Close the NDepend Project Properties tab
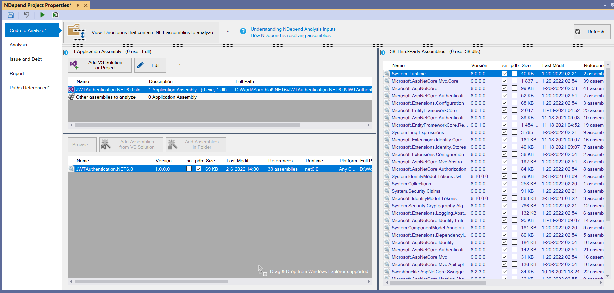 [x=86, y=5]
